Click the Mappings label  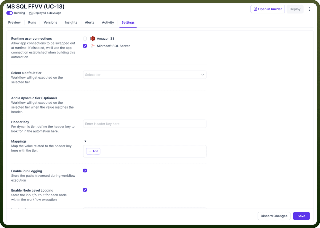(19, 141)
